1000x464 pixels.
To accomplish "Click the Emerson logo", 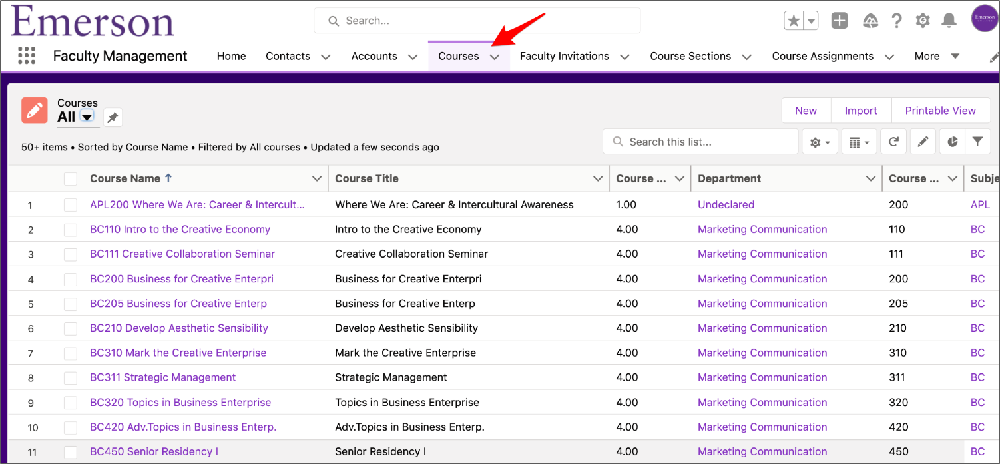I will point(93,20).
